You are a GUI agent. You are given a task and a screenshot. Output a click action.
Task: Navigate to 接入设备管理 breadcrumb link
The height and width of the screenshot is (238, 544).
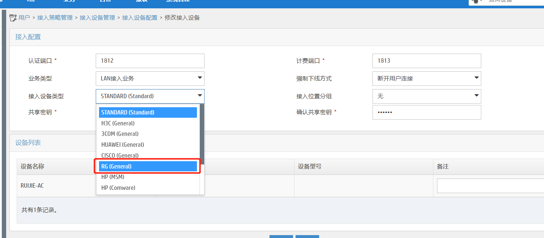(x=98, y=17)
